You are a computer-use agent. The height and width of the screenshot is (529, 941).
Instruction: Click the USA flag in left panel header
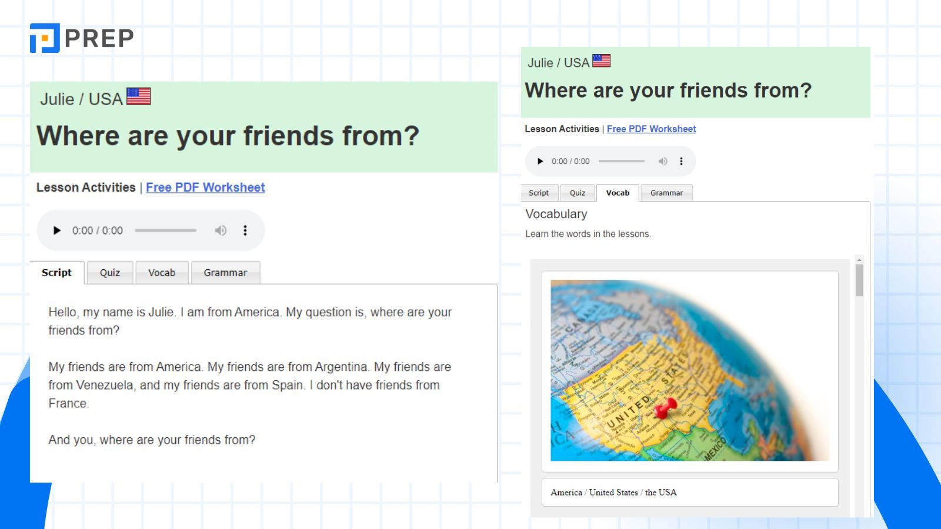139,96
